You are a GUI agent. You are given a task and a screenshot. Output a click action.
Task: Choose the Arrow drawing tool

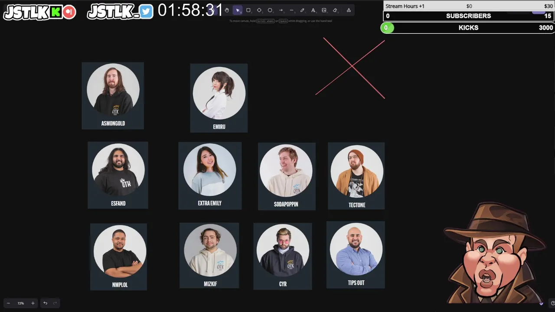pos(281,10)
